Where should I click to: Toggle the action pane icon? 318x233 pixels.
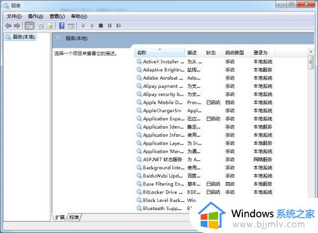71,26
